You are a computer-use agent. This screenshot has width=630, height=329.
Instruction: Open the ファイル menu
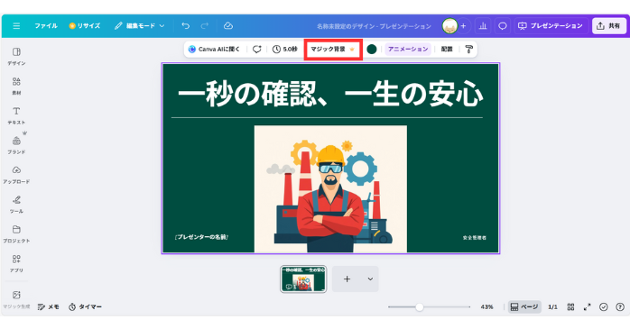[46, 25]
